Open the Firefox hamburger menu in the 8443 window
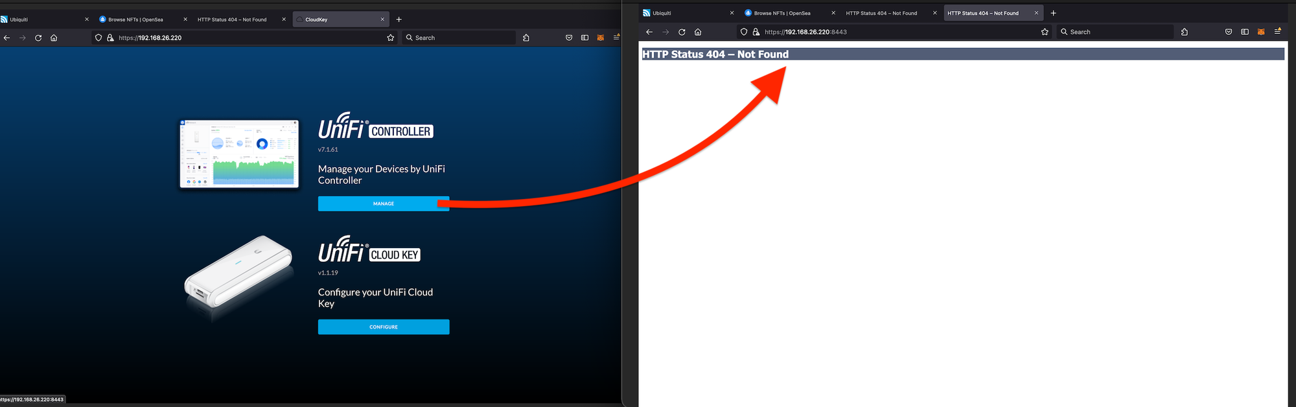The width and height of the screenshot is (1296, 407). coord(1277,32)
